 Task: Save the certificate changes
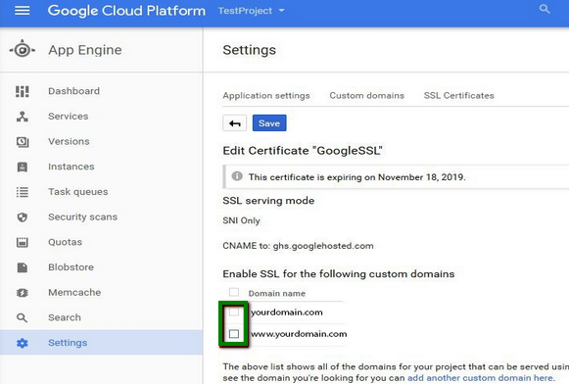pos(269,123)
